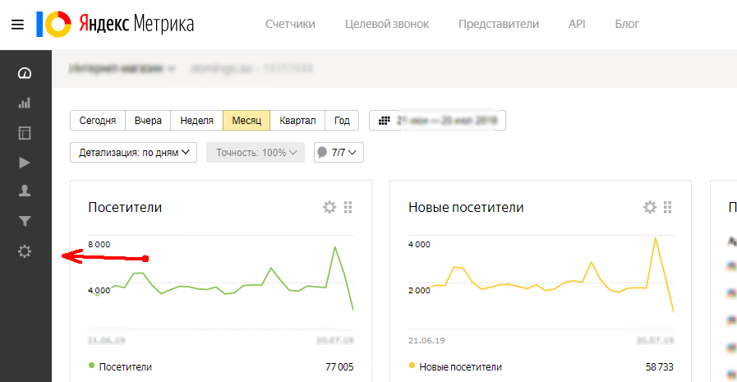Open the Целевой звонок menu item
Screen dimensions: 737x382
(x=387, y=24)
